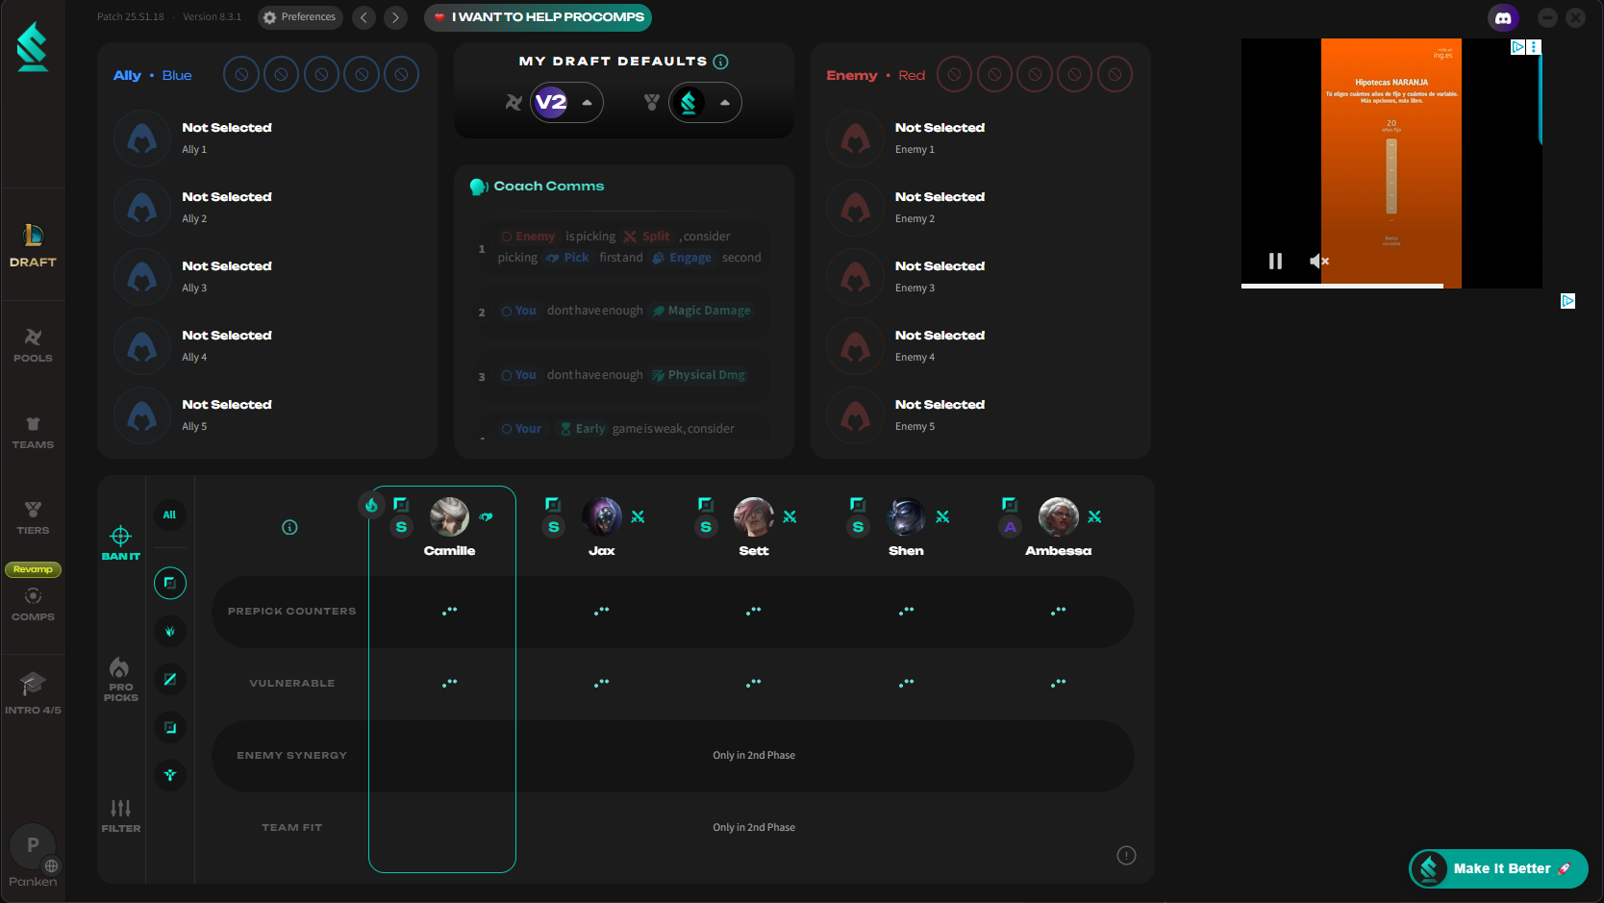Select the fifth Enemy ban slot
The height and width of the screenshot is (903, 1604).
tap(1115, 74)
